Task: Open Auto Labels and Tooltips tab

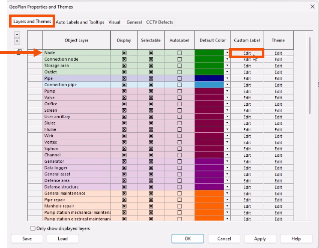Action: (80, 22)
